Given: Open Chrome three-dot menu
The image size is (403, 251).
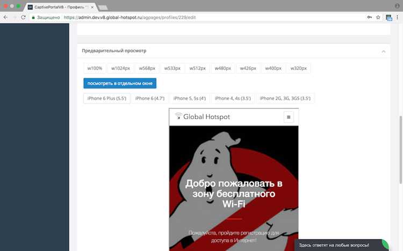Looking at the screenshot, I should (397, 17).
